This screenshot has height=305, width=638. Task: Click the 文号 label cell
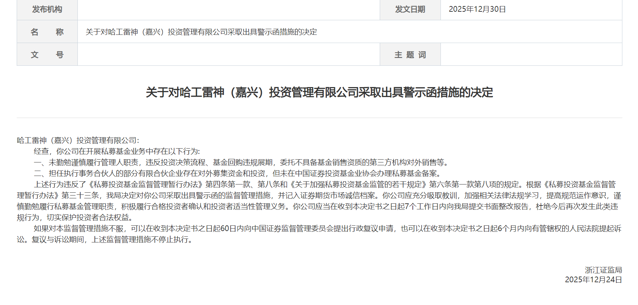tap(47, 55)
